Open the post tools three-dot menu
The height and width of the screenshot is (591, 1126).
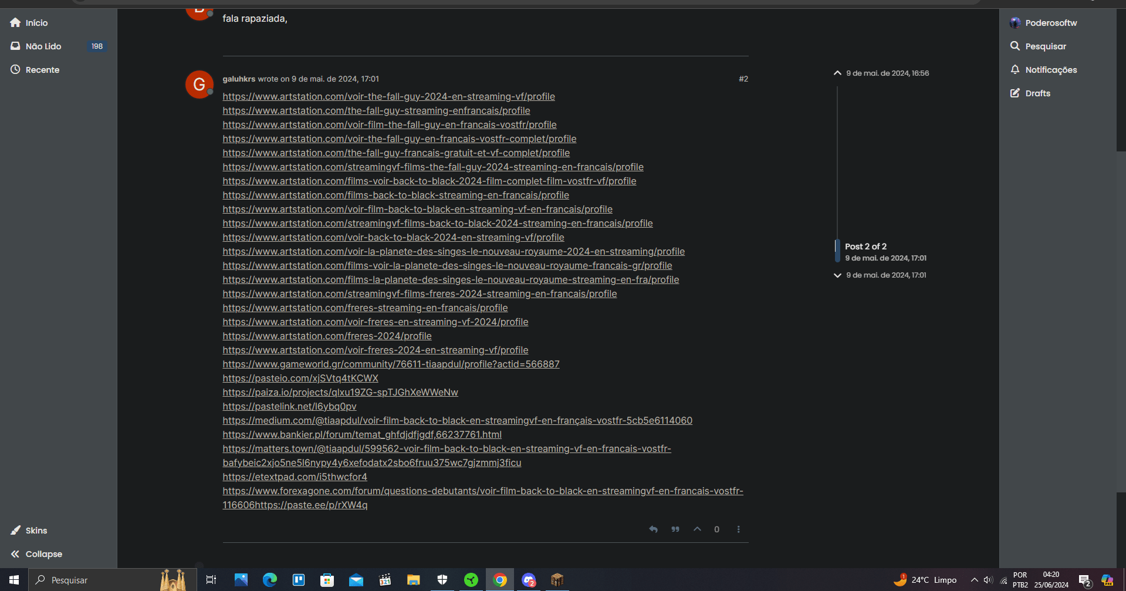738,529
